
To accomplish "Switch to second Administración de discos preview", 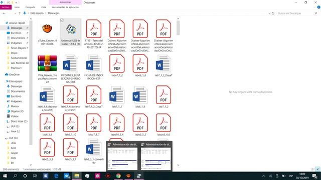I will pos(156,156).
